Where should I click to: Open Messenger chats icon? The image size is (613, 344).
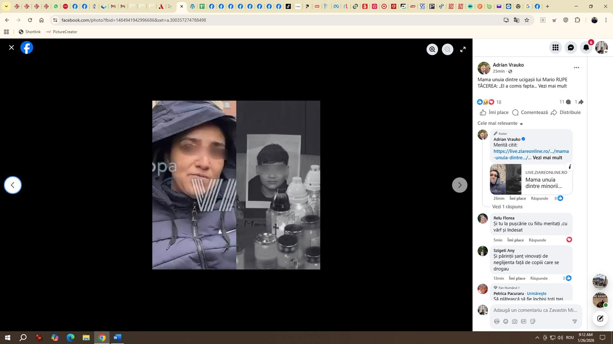(x=571, y=47)
